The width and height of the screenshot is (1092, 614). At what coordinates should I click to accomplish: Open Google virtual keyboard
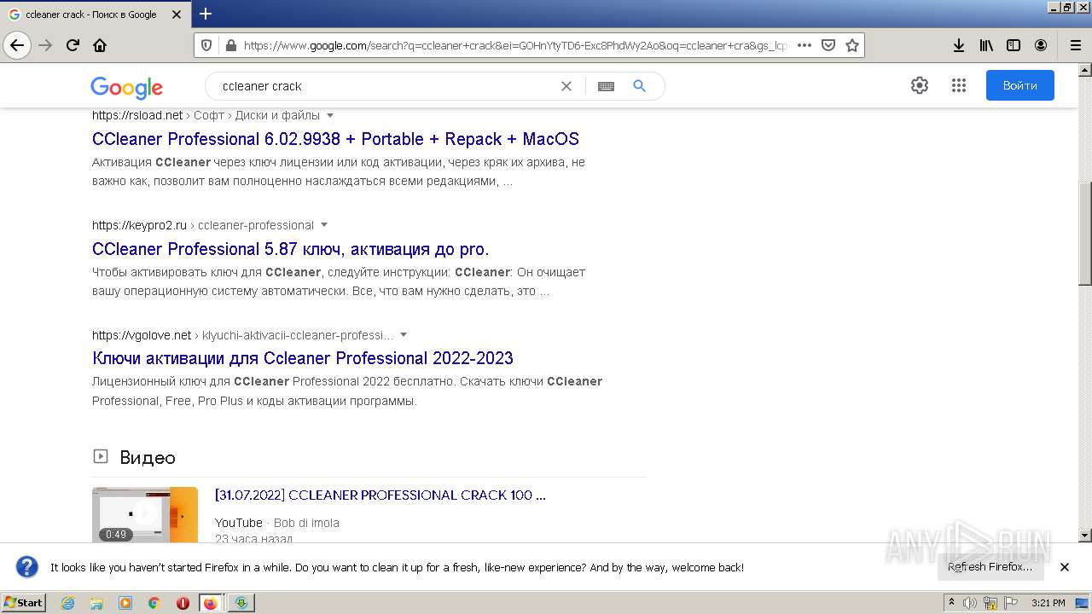coord(606,86)
